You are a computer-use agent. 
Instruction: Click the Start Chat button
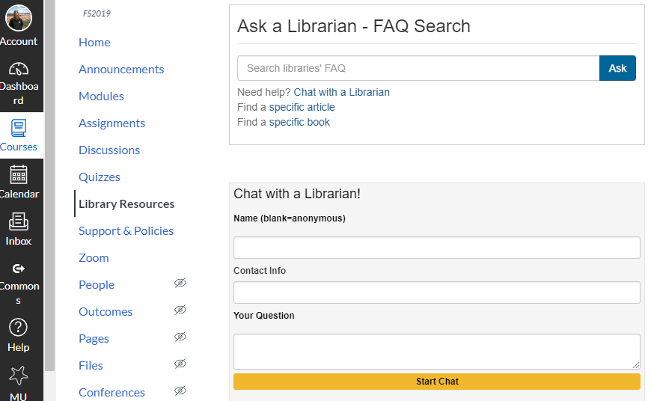[437, 382]
